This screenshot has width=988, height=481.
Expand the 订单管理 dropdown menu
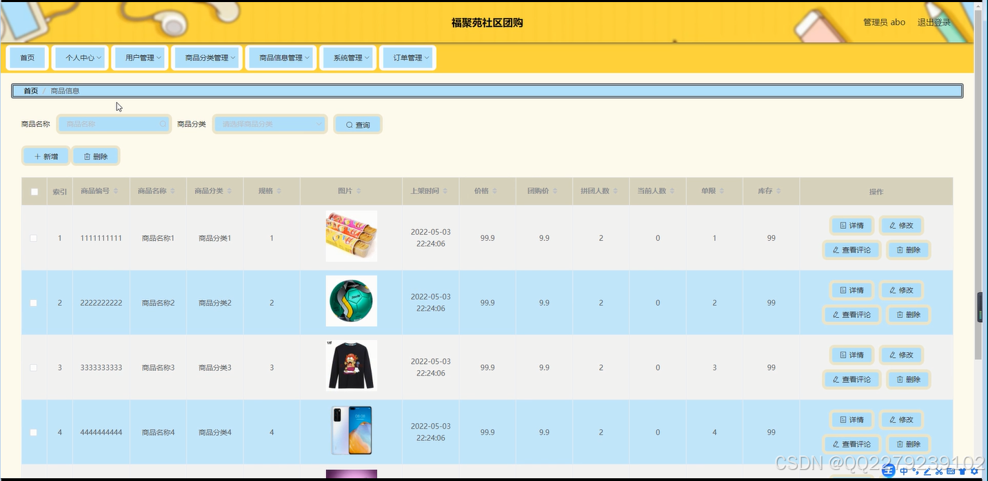[407, 58]
